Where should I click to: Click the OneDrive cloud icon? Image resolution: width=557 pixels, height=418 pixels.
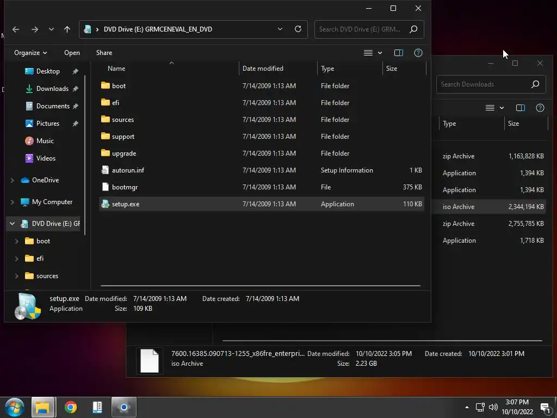25,180
